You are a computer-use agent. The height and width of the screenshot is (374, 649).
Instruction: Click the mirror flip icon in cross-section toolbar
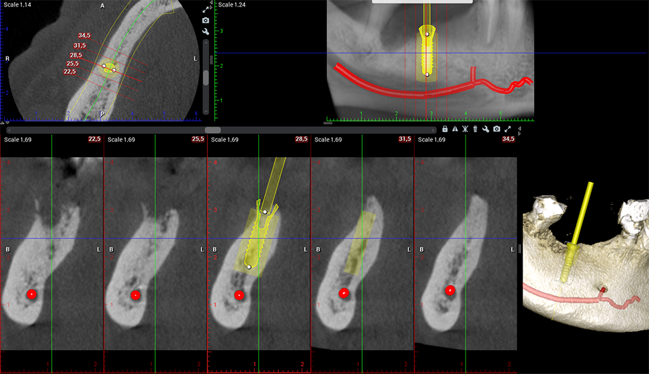[x=455, y=129]
